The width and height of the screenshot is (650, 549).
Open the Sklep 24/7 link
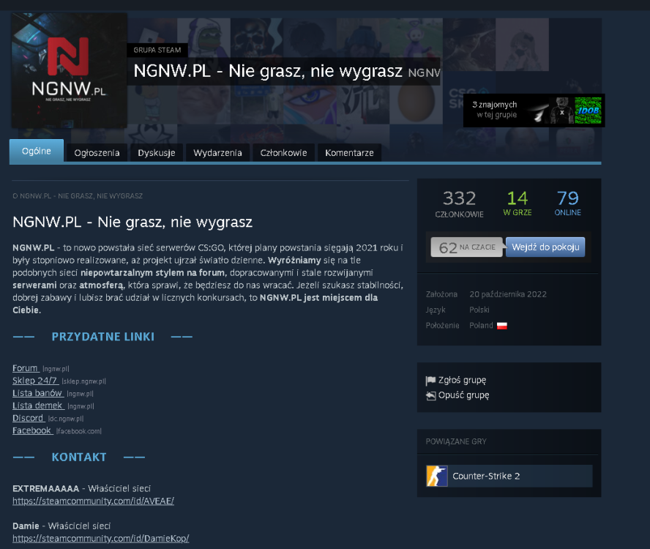(35, 381)
